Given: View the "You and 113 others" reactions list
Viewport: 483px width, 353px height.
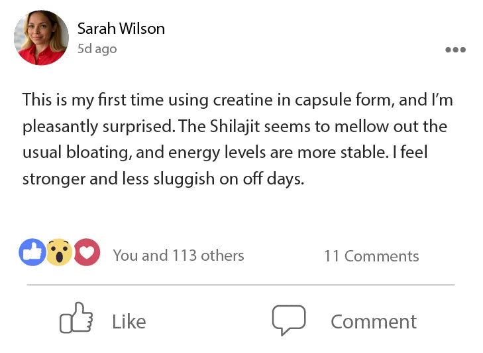Looking at the screenshot, I should click(x=178, y=255).
